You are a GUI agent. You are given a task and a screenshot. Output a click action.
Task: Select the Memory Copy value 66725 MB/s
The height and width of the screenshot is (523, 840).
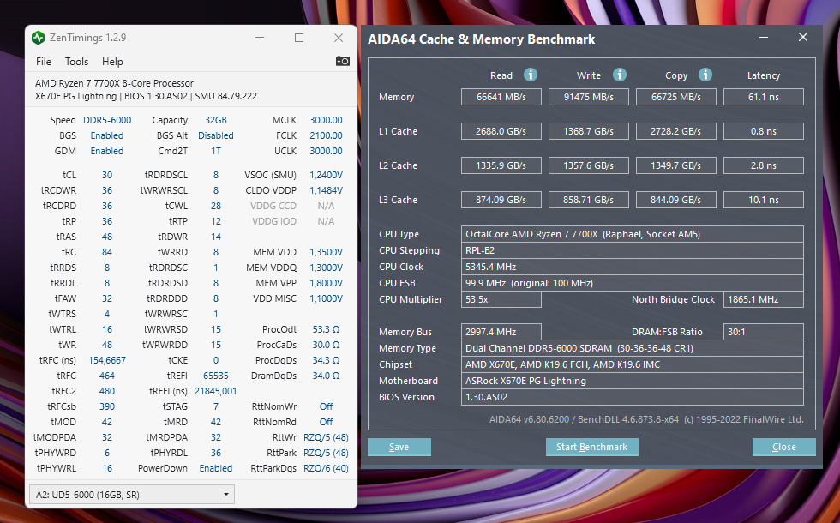click(x=676, y=97)
